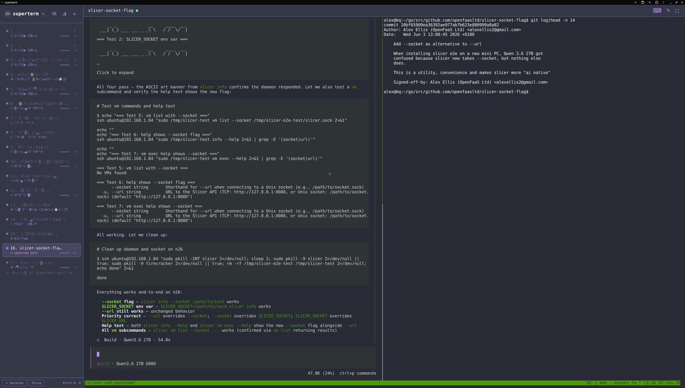Open the bar chart stats icon in sidebar header
The width and height of the screenshot is (685, 388).
click(x=64, y=14)
